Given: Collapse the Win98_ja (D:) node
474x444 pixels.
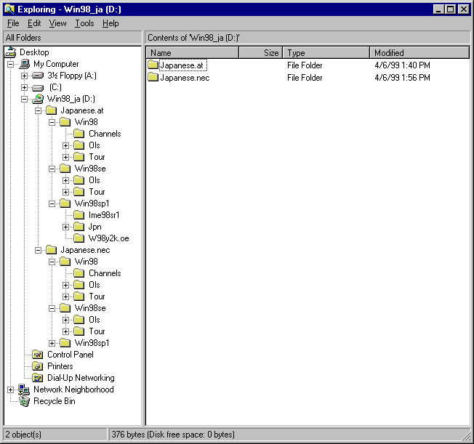Looking at the screenshot, I should [x=25, y=99].
